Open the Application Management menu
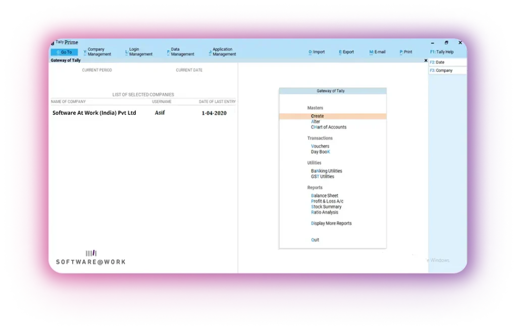Viewport: 517px width, 331px height. (223, 52)
